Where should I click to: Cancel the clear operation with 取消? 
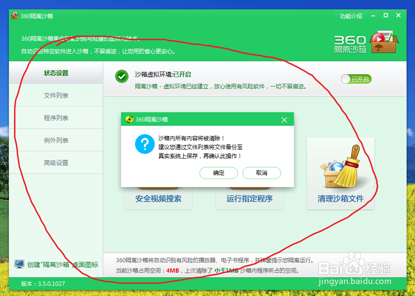pyautogui.click(x=261, y=173)
